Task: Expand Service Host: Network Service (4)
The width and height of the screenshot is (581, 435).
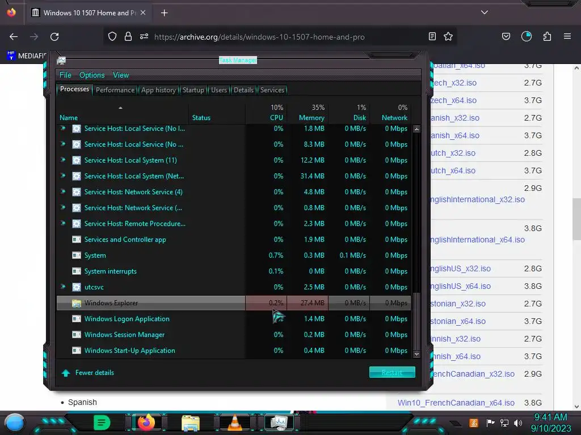Action: click(x=63, y=191)
